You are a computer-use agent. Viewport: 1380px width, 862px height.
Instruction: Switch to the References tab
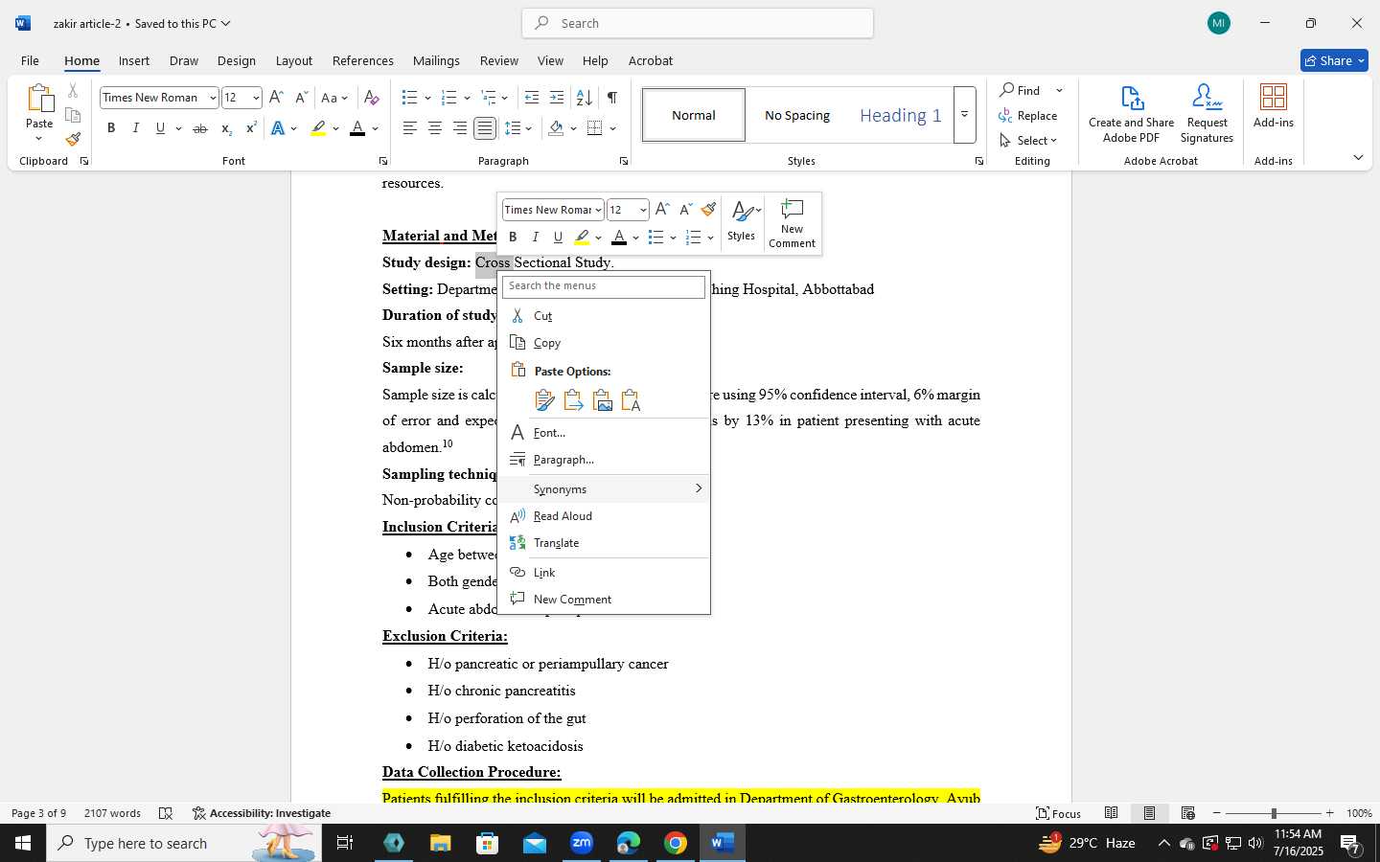(362, 60)
